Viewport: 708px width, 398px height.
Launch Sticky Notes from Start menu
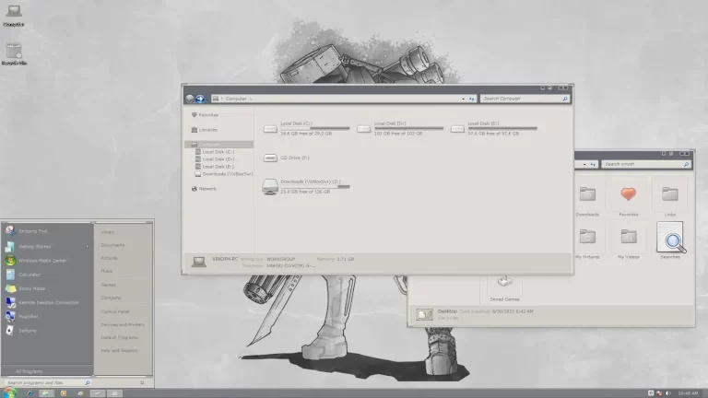click(47, 288)
